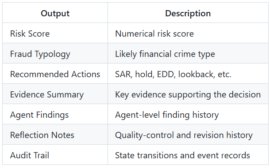Click the word Score in first row

click(x=39, y=34)
